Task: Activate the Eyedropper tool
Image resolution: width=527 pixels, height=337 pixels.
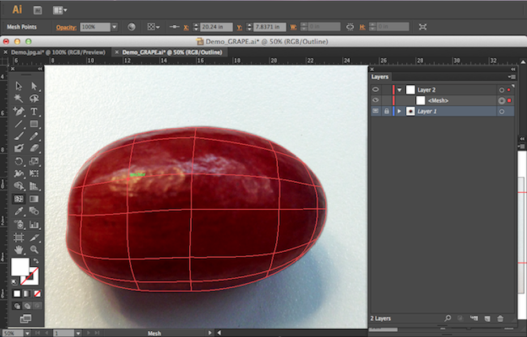Action: click(19, 211)
